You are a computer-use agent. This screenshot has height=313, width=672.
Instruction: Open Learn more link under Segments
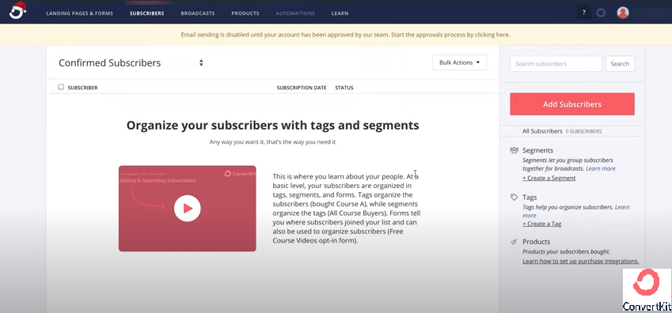[x=601, y=168]
